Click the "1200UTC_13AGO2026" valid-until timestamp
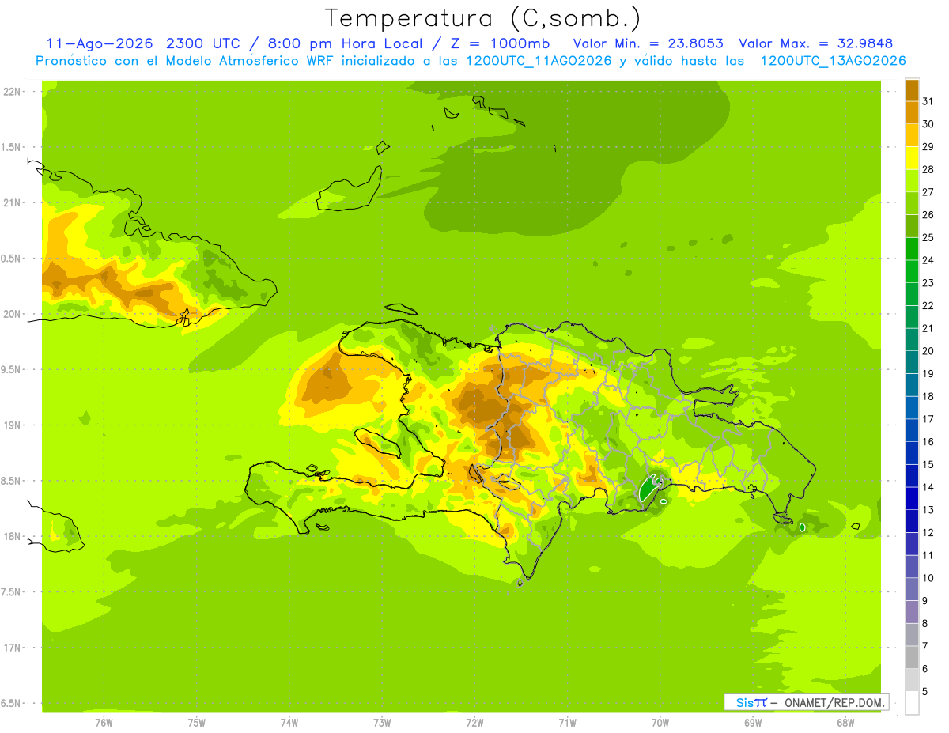Screen dimensions: 949x733 click(833, 61)
